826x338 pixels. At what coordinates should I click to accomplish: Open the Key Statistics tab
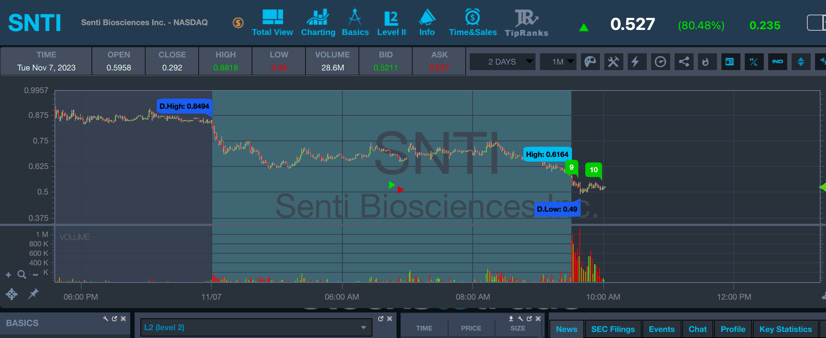click(786, 329)
